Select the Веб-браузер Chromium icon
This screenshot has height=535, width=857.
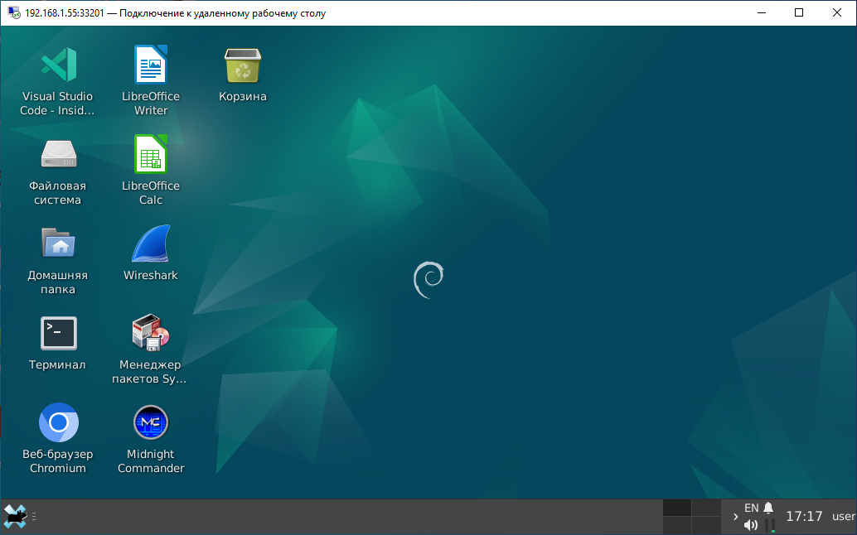(59, 422)
